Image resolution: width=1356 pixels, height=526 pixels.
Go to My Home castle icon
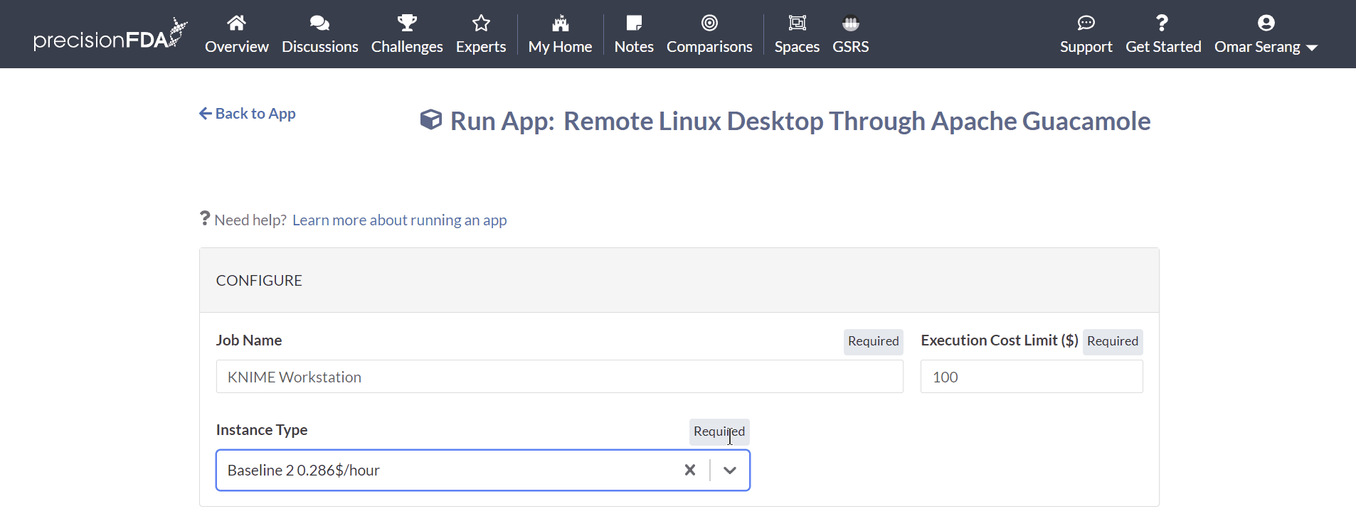[x=560, y=23]
